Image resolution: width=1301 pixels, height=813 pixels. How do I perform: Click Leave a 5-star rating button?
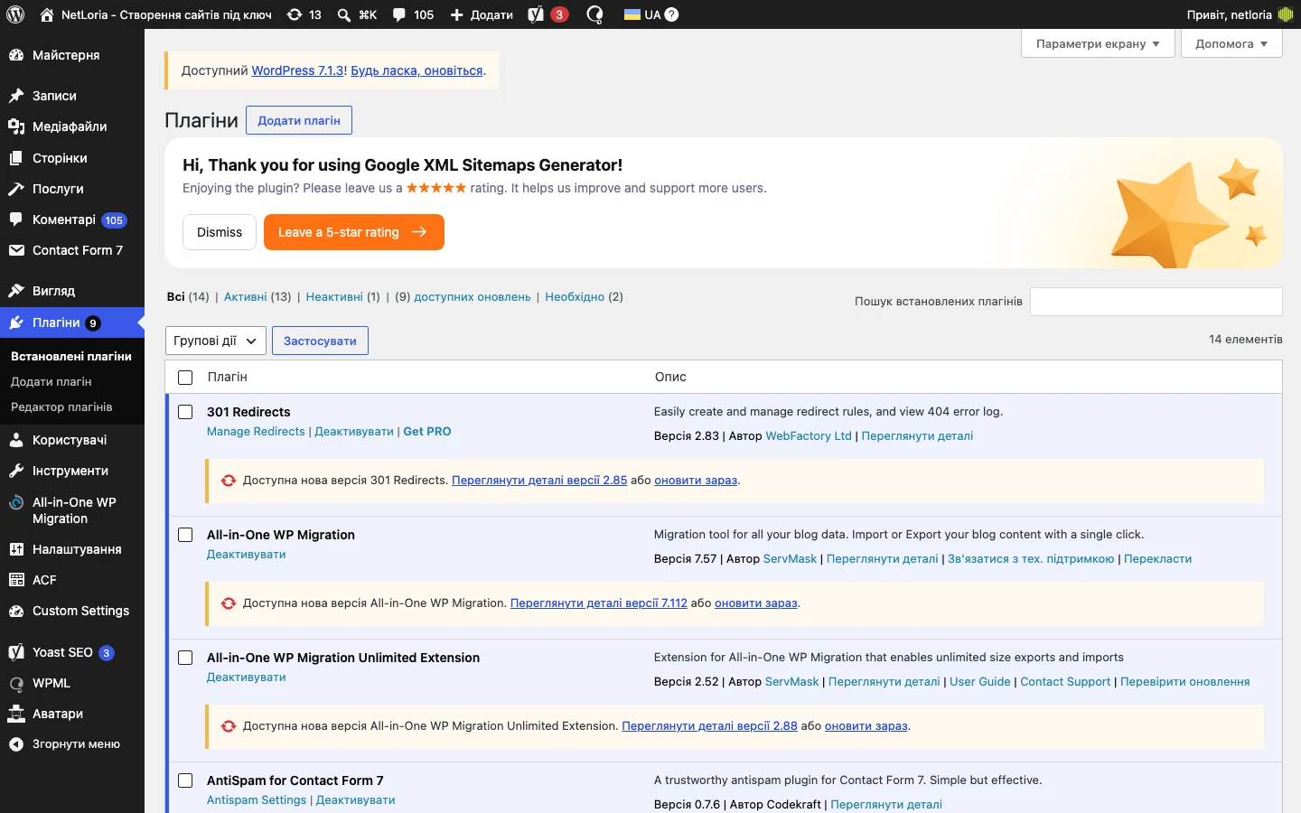(354, 232)
